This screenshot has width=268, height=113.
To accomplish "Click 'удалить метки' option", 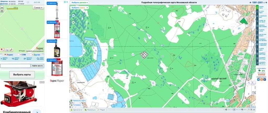I will [x=4, y=59].
